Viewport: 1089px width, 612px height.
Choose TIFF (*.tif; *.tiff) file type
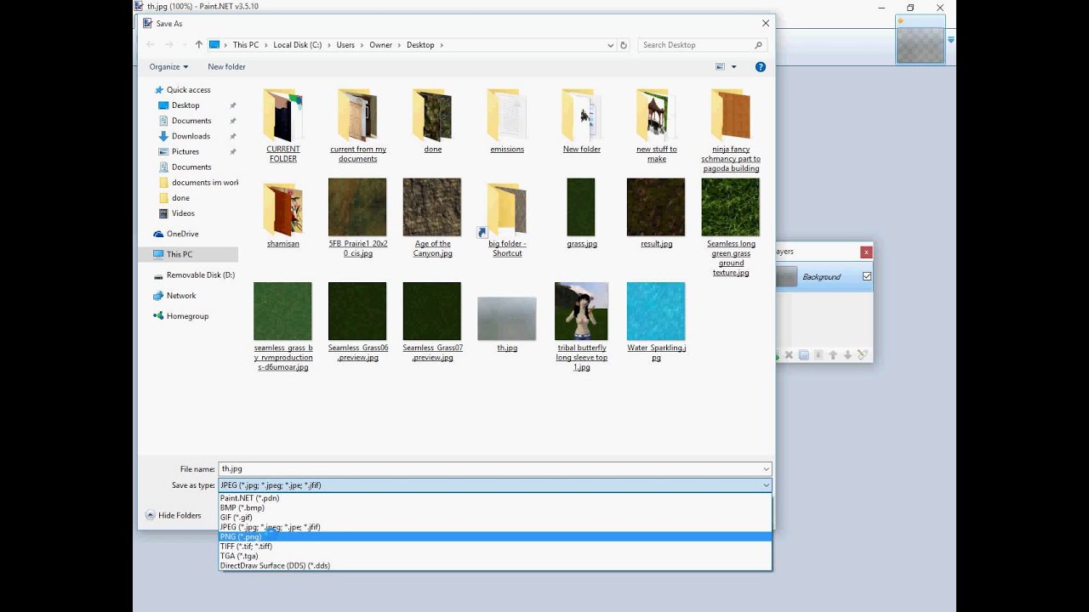[x=495, y=547]
